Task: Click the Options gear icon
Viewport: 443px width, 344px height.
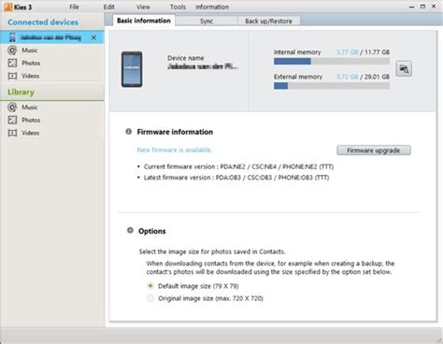Action: [x=130, y=231]
